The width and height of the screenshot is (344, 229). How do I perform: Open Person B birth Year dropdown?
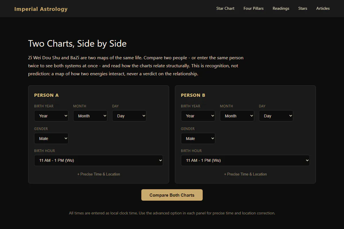[x=198, y=116]
